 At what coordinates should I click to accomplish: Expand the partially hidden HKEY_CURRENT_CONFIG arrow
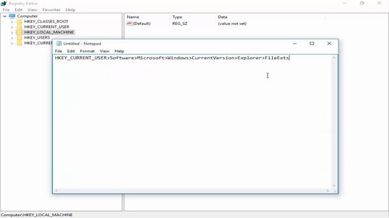[x=12, y=44]
